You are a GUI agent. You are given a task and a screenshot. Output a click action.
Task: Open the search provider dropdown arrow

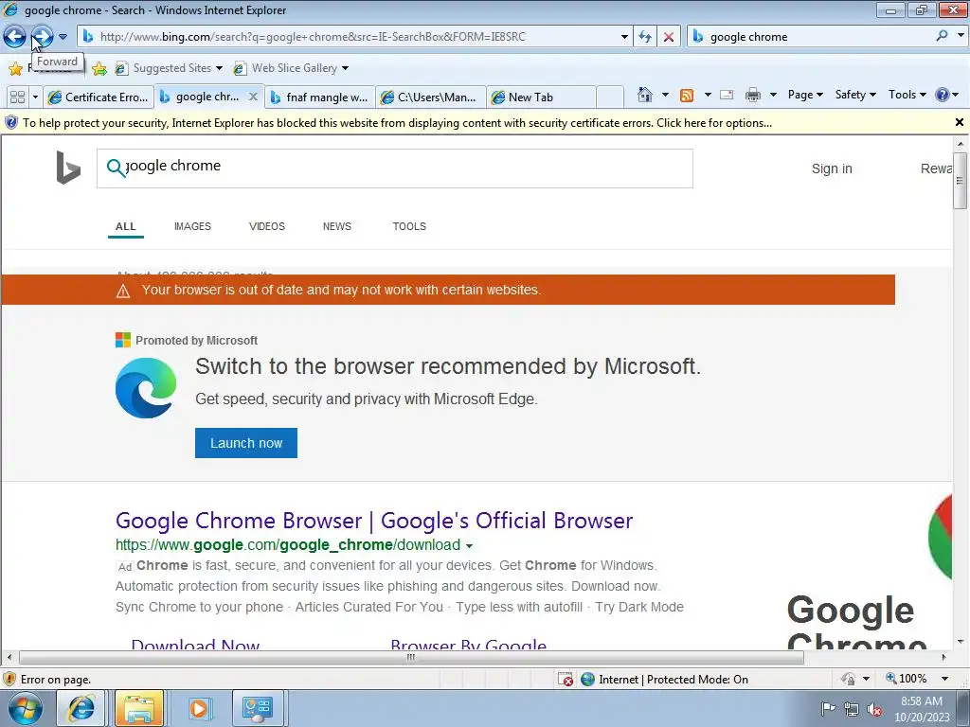click(960, 36)
